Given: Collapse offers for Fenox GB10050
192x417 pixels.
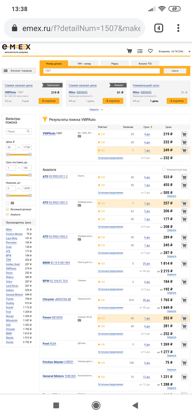Looking at the screenshot, I should coord(171,337).
